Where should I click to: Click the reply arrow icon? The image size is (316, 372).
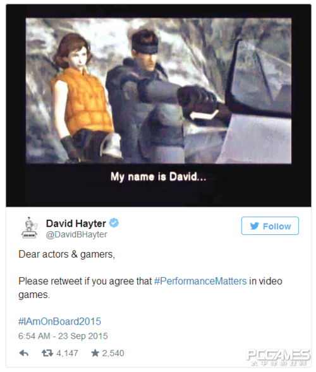click(x=24, y=353)
